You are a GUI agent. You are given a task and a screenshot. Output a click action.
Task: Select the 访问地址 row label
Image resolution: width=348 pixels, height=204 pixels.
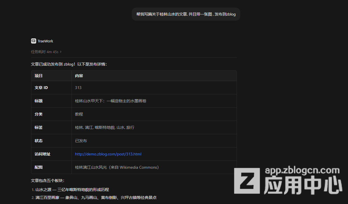click(42, 154)
